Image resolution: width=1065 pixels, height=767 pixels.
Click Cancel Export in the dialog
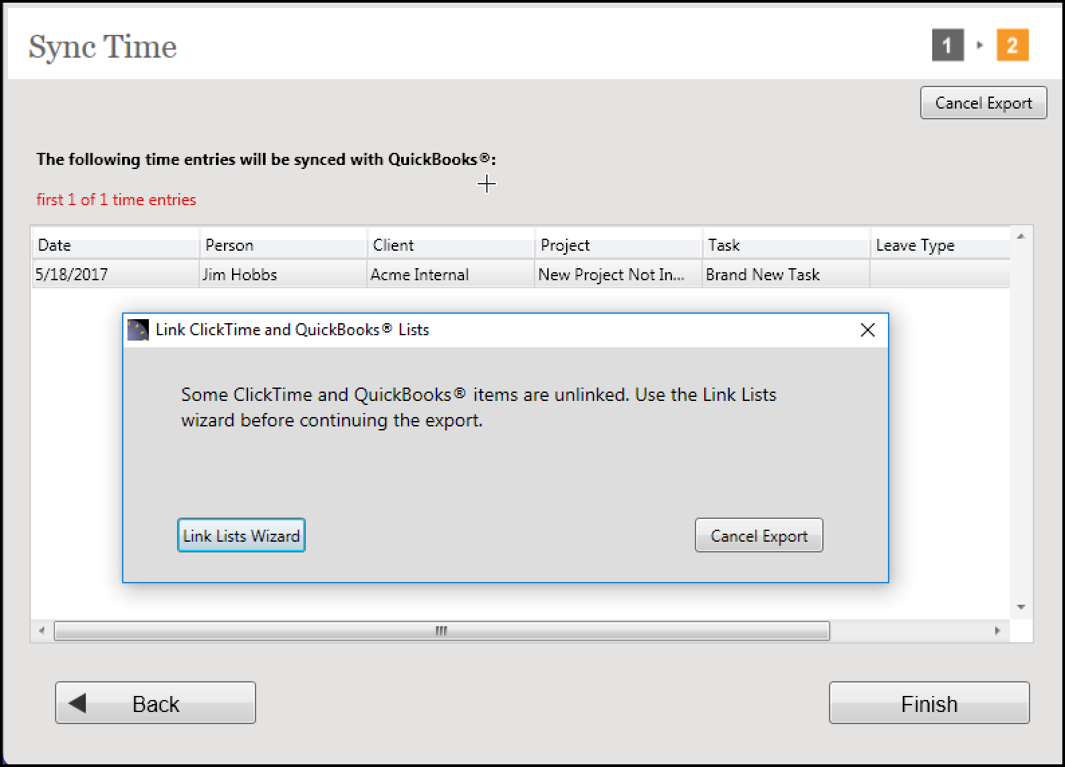(759, 535)
